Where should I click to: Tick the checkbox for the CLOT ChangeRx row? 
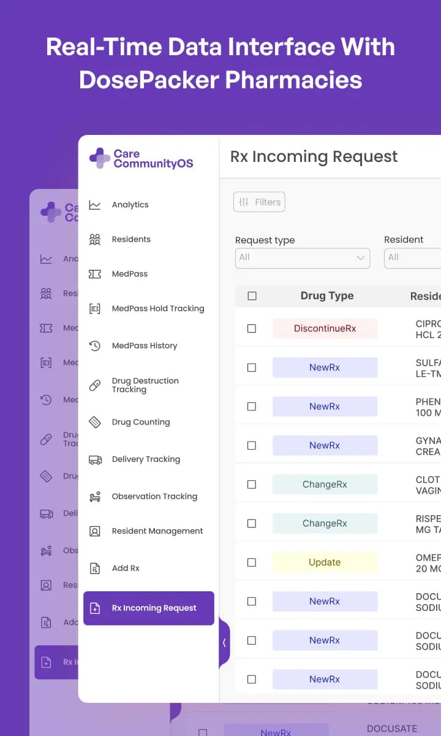tap(252, 485)
